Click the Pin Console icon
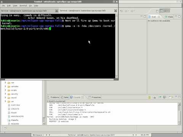Screen dimensions: 183x137 point(160,97)
